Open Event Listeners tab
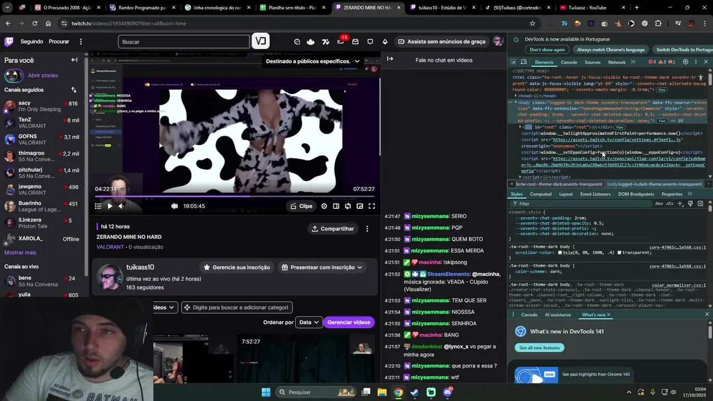Screen dimensions: 713x401 (x=595, y=194)
